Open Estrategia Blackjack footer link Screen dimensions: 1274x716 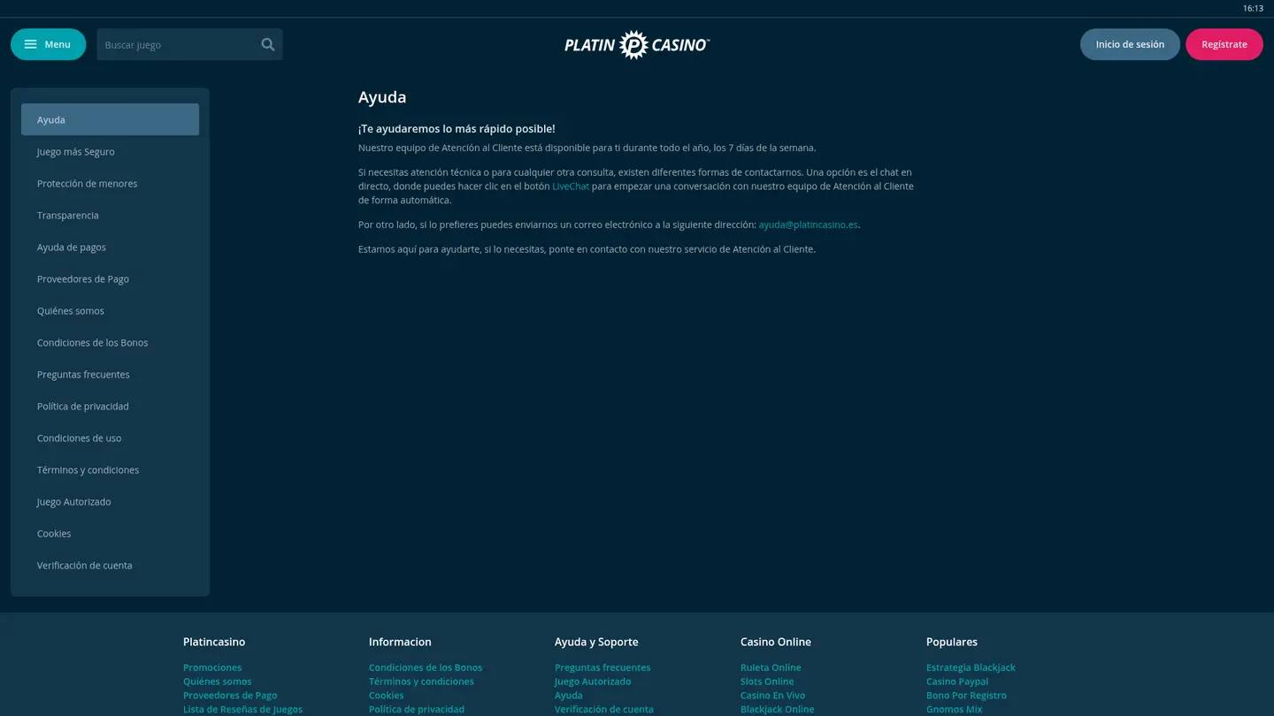(971, 667)
